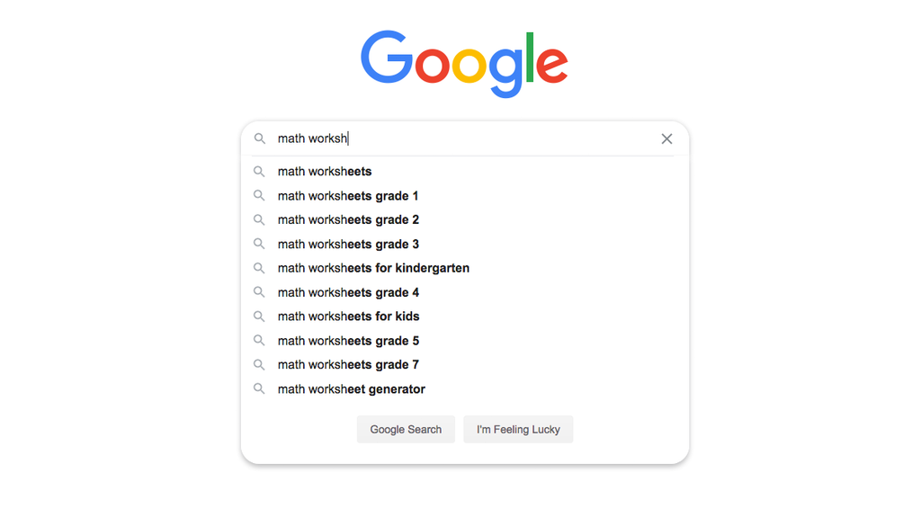This screenshot has width=921, height=526.
Task: Select the 'math worksheets grade 1' suggestion
Action: [x=347, y=195]
